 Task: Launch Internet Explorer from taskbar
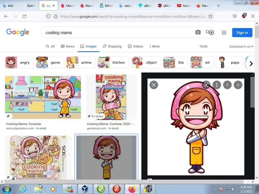pyautogui.click(x=23, y=189)
